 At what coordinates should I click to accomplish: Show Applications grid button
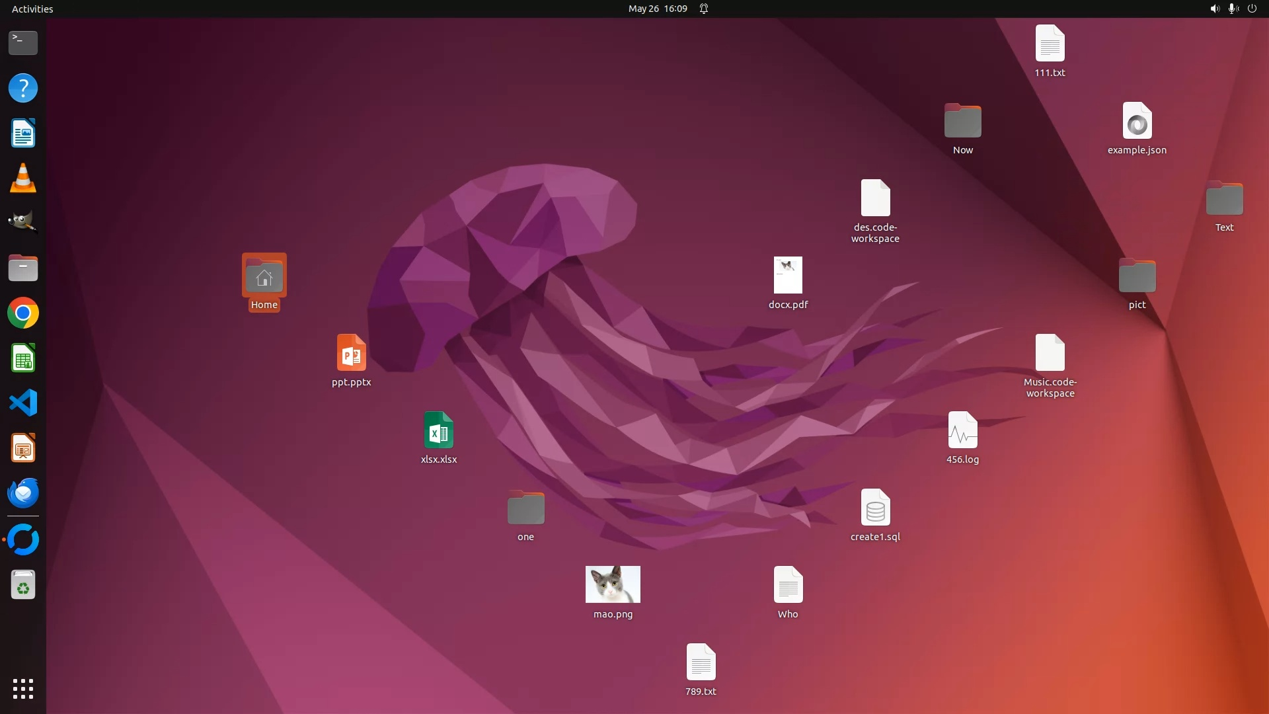coord(23,688)
